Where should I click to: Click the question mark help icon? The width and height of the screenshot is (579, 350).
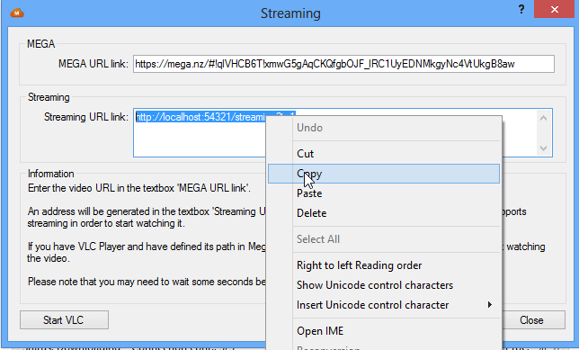(x=521, y=9)
